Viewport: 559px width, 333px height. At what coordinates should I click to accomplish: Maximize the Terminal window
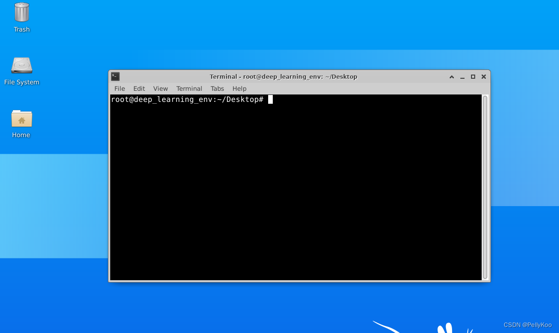pyautogui.click(x=473, y=77)
